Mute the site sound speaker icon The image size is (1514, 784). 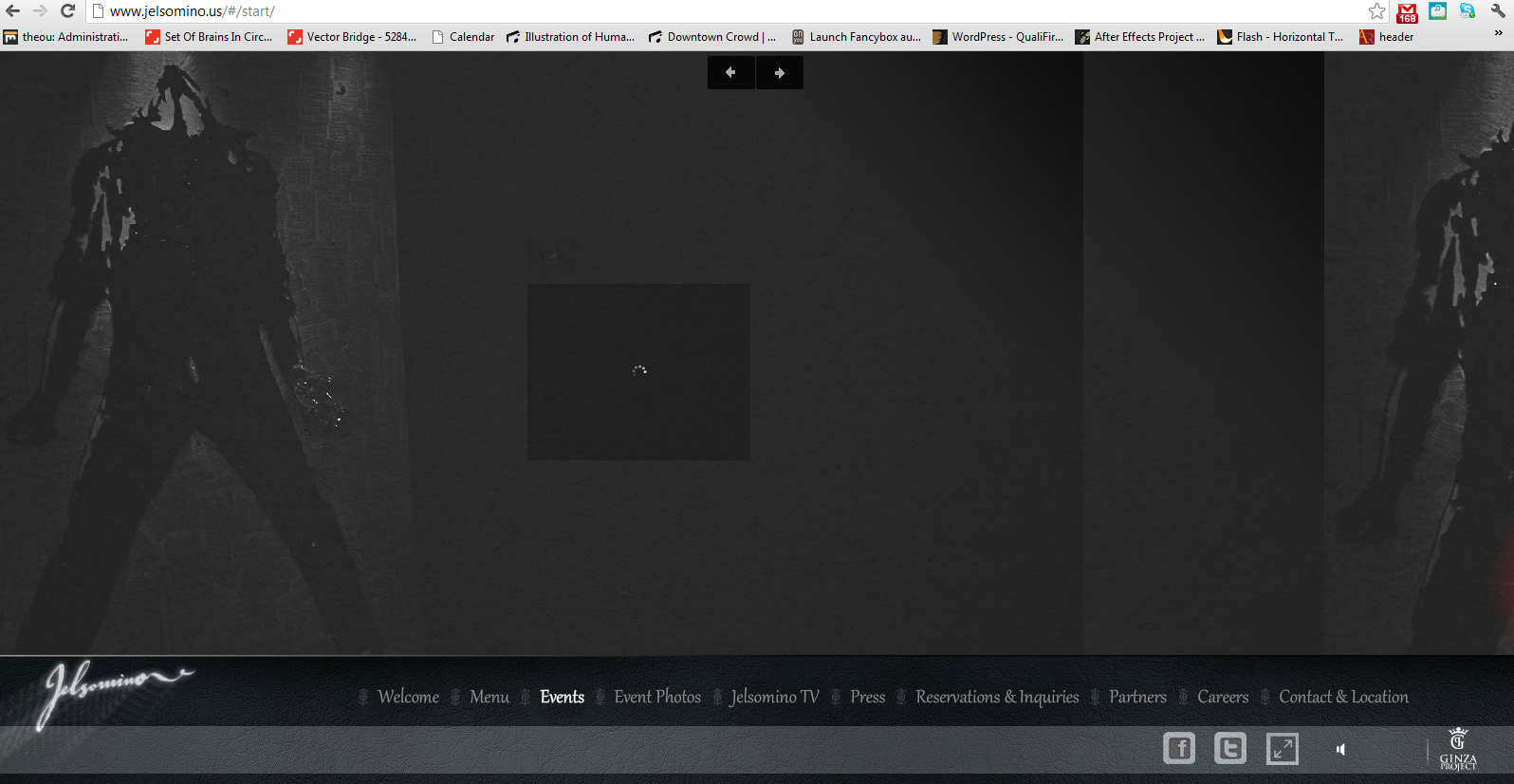[x=1340, y=750]
